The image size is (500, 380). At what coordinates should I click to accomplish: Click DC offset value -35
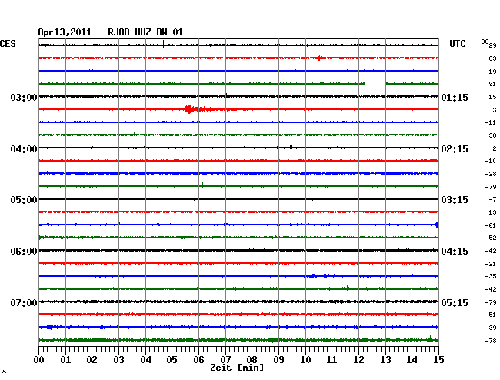tap(491, 276)
